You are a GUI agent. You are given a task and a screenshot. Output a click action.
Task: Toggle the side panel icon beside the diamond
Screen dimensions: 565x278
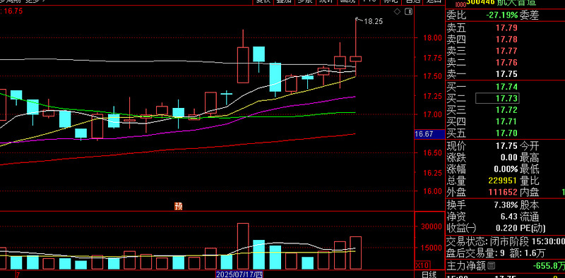(408, 11)
